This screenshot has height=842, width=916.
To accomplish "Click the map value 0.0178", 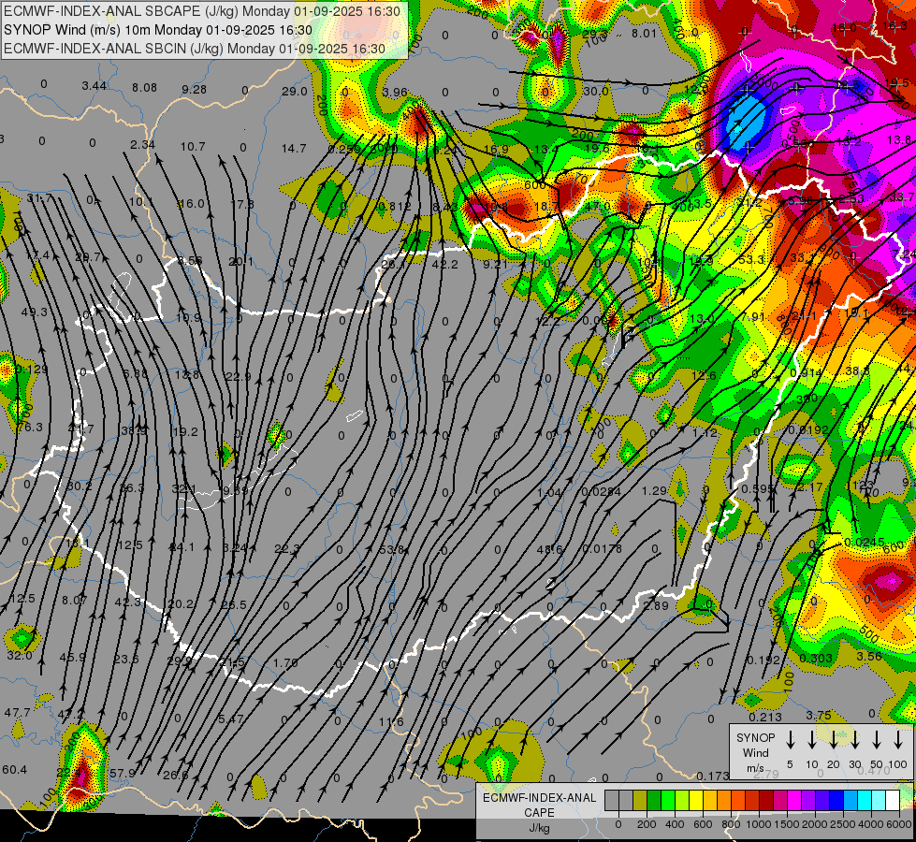I will pyautogui.click(x=602, y=548).
